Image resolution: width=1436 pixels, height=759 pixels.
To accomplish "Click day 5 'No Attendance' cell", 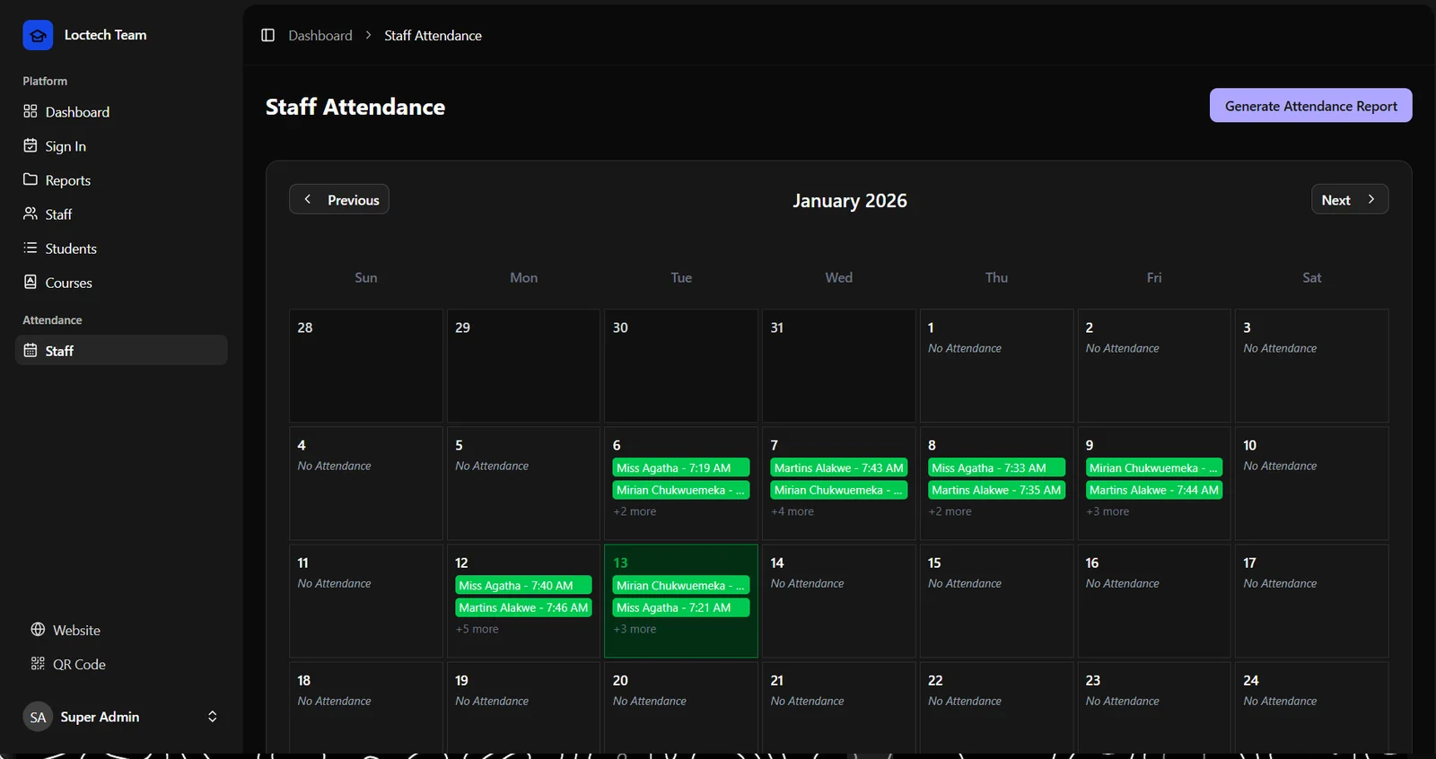I will pyautogui.click(x=523, y=484).
